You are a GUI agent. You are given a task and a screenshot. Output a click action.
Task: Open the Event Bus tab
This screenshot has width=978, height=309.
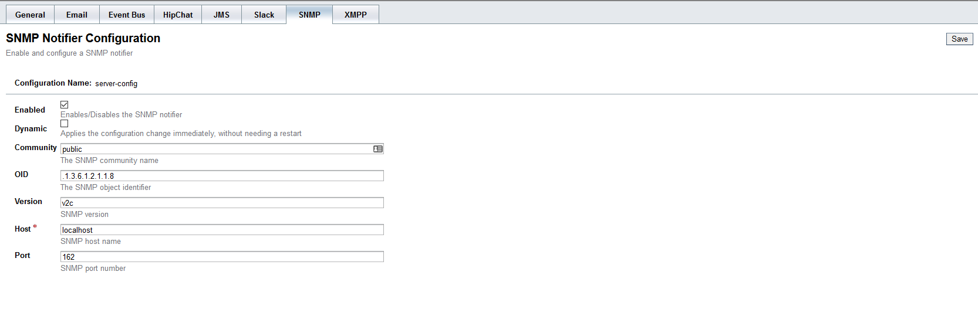pyautogui.click(x=127, y=15)
